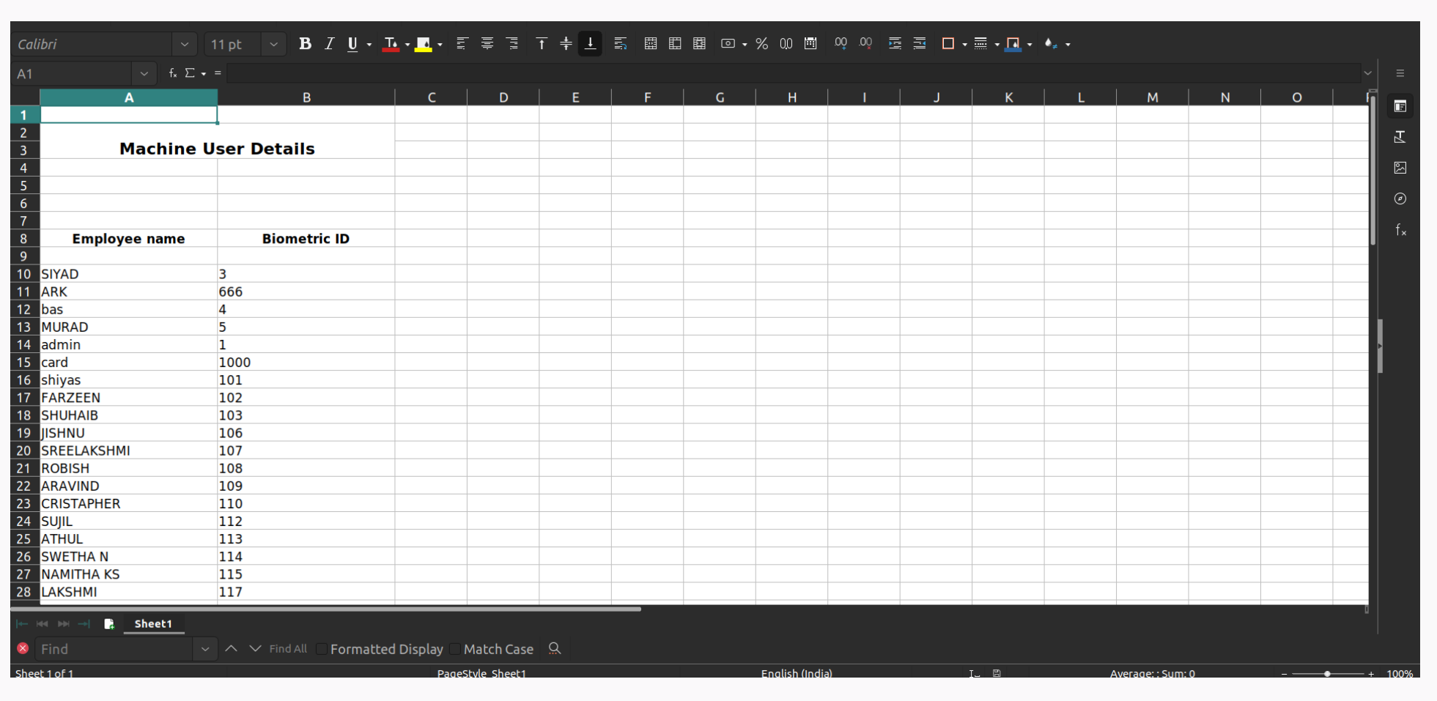Image resolution: width=1437 pixels, height=701 pixels.
Task: Toggle underline formatting
Action: point(352,44)
